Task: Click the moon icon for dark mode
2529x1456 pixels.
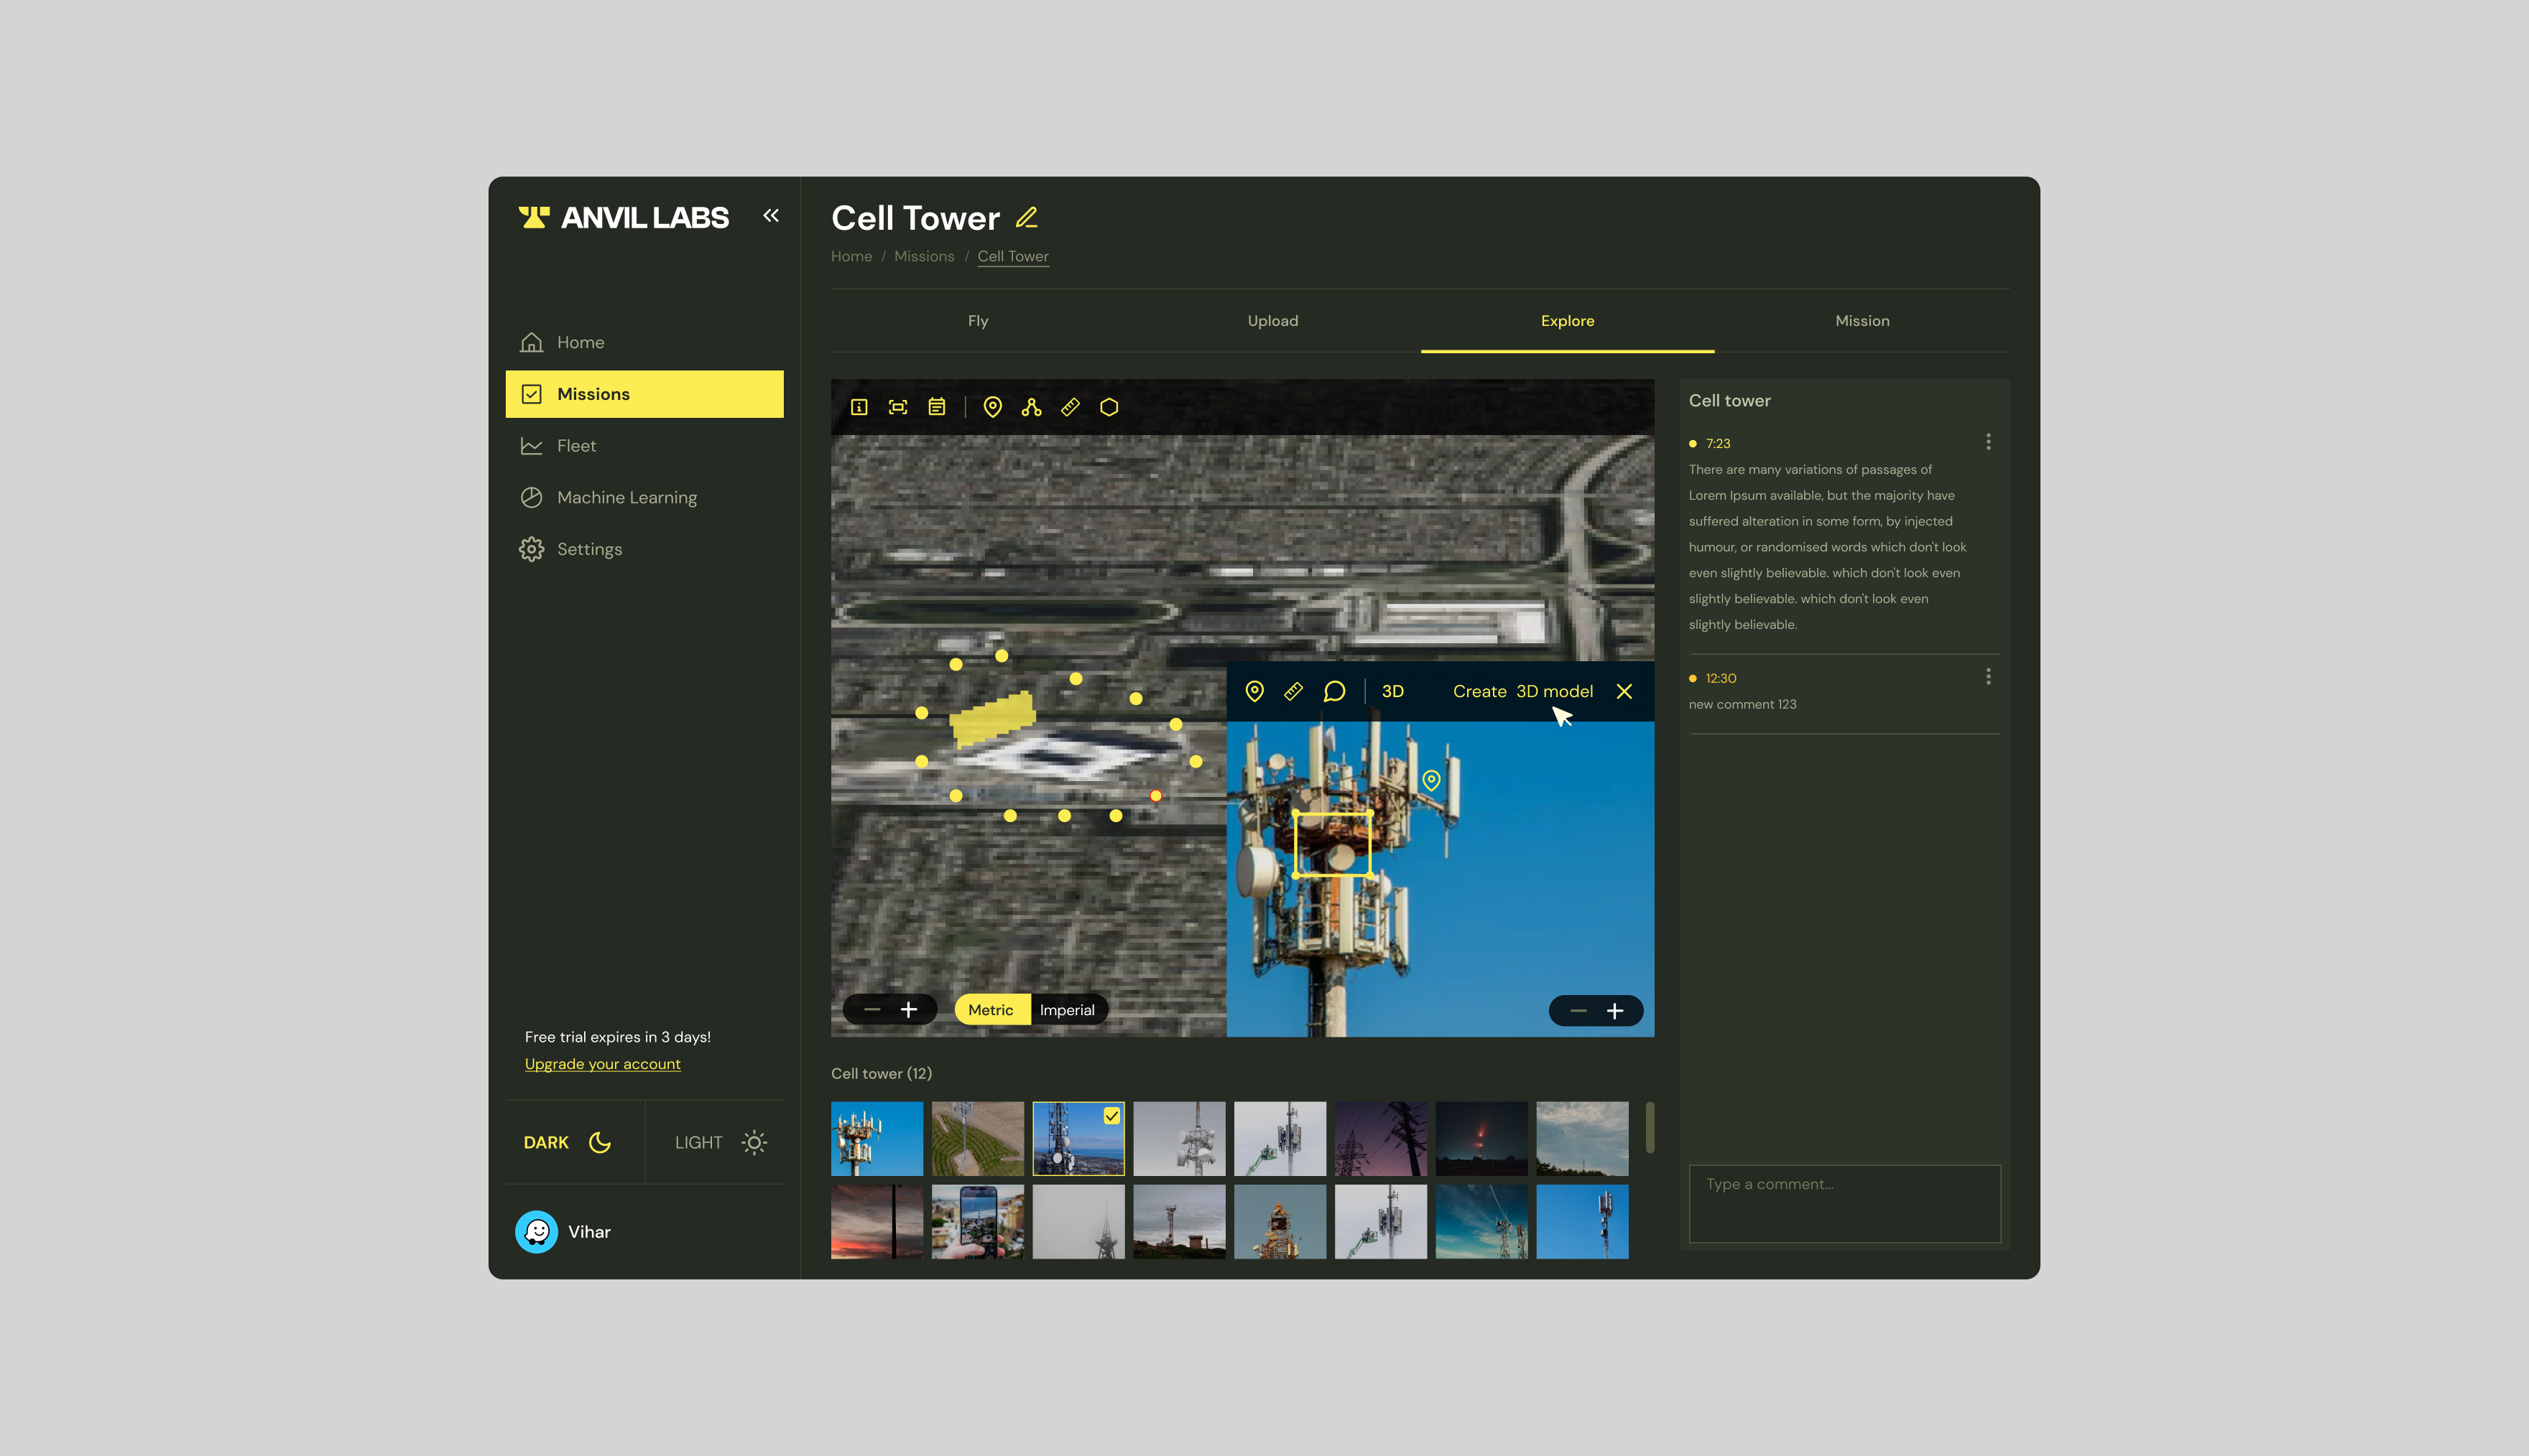Action: pos(599,1142)
